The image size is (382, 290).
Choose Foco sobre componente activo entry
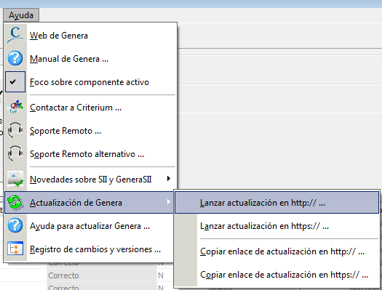pyautogui.click(x=90, y=82)
